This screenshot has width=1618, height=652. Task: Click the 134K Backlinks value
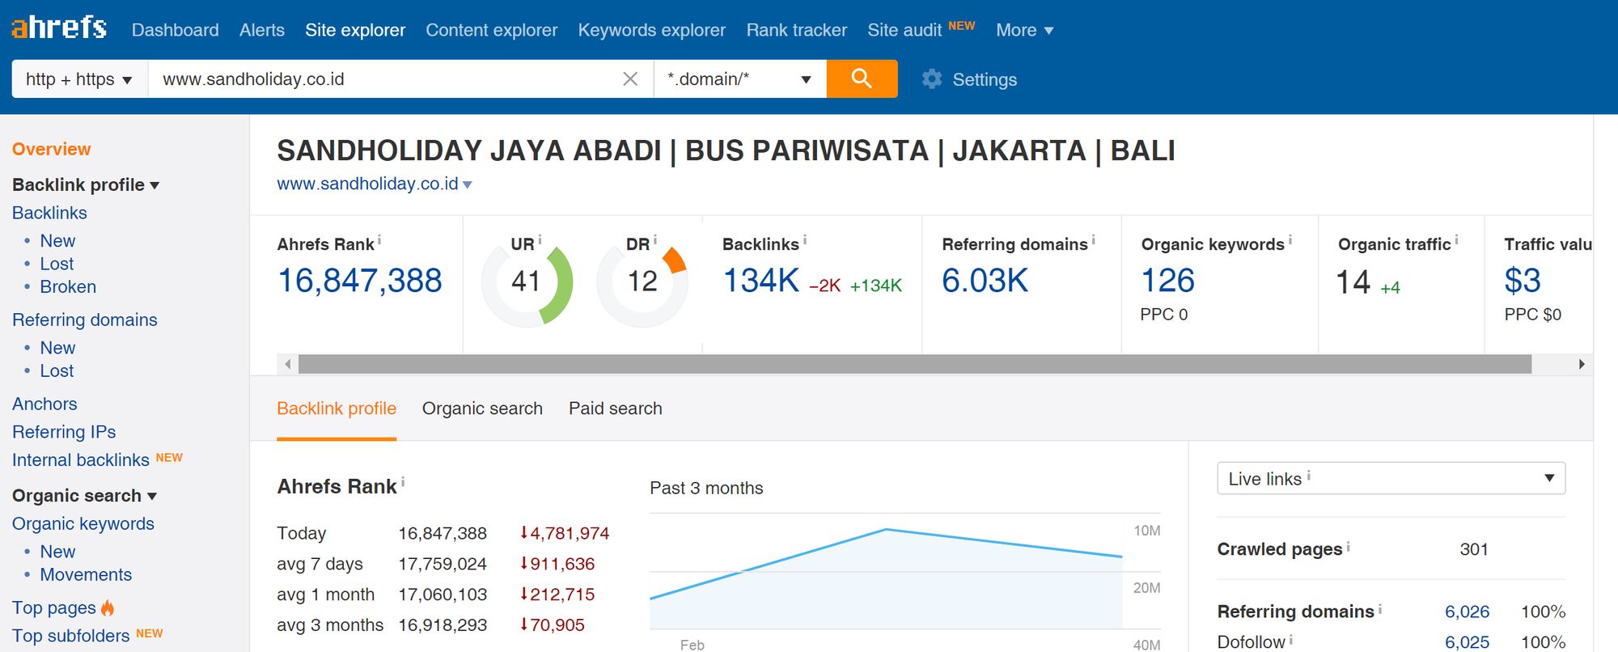coord(760,281)
